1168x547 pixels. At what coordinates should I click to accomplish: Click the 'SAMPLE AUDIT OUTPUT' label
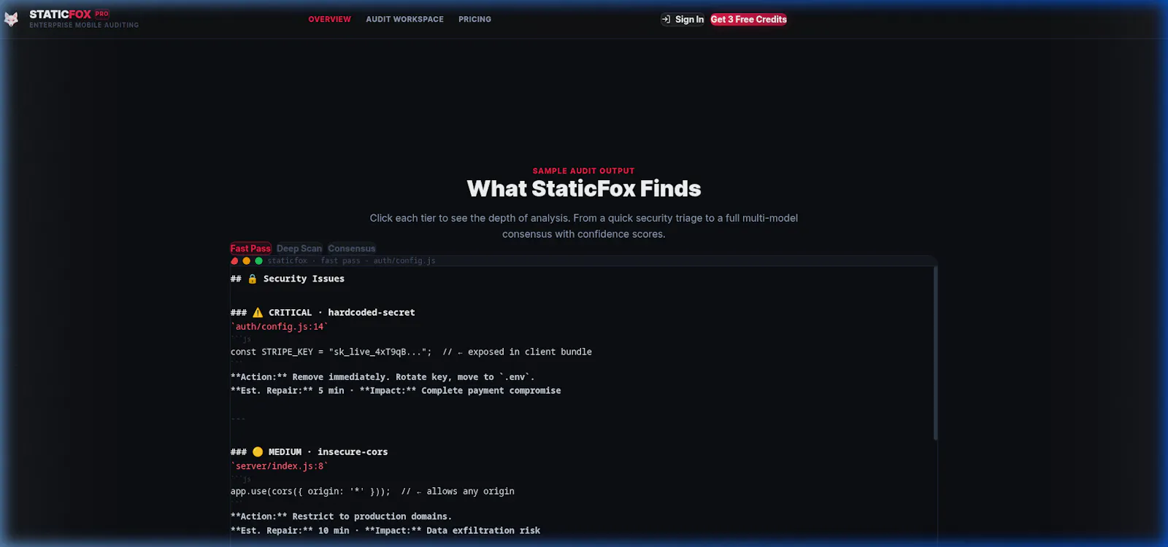(x=584, y=171)
